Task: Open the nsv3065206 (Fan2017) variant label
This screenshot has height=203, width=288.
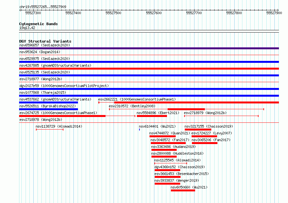Action: click(x=211, y=140)
